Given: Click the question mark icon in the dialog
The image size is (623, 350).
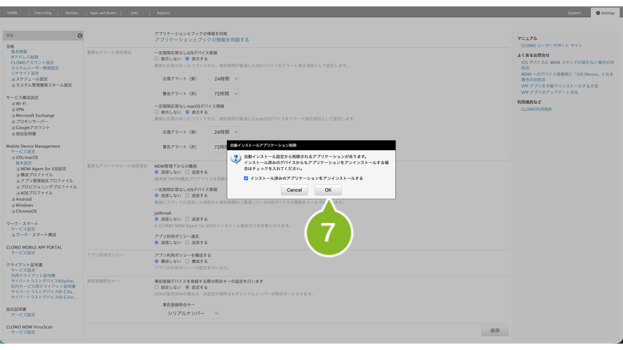Looking at the screenshot, I should (236, 159).
